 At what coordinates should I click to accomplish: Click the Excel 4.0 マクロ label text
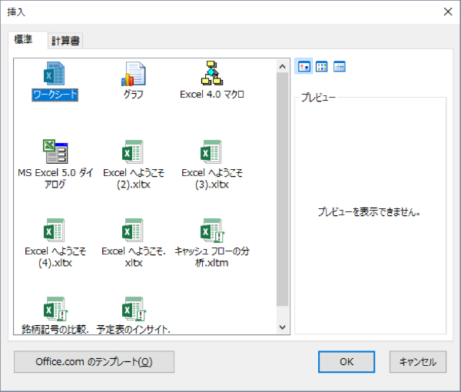click(x=212, y=95)
